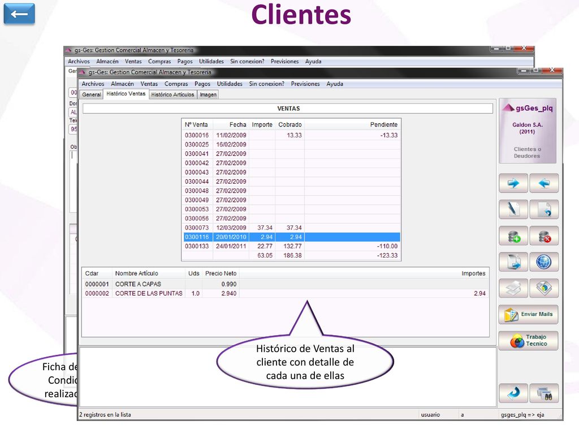The height and width of the screenshot is (434, 579).
Task: Click the stacked sheets icon
Action: (513, 288)
